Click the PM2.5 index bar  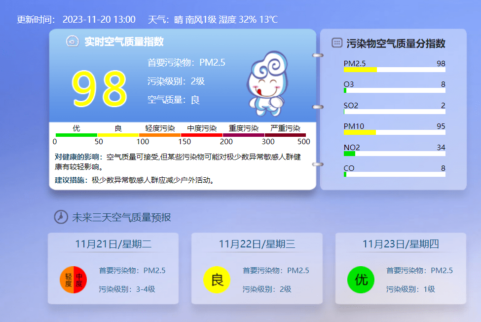click(395, 70)
